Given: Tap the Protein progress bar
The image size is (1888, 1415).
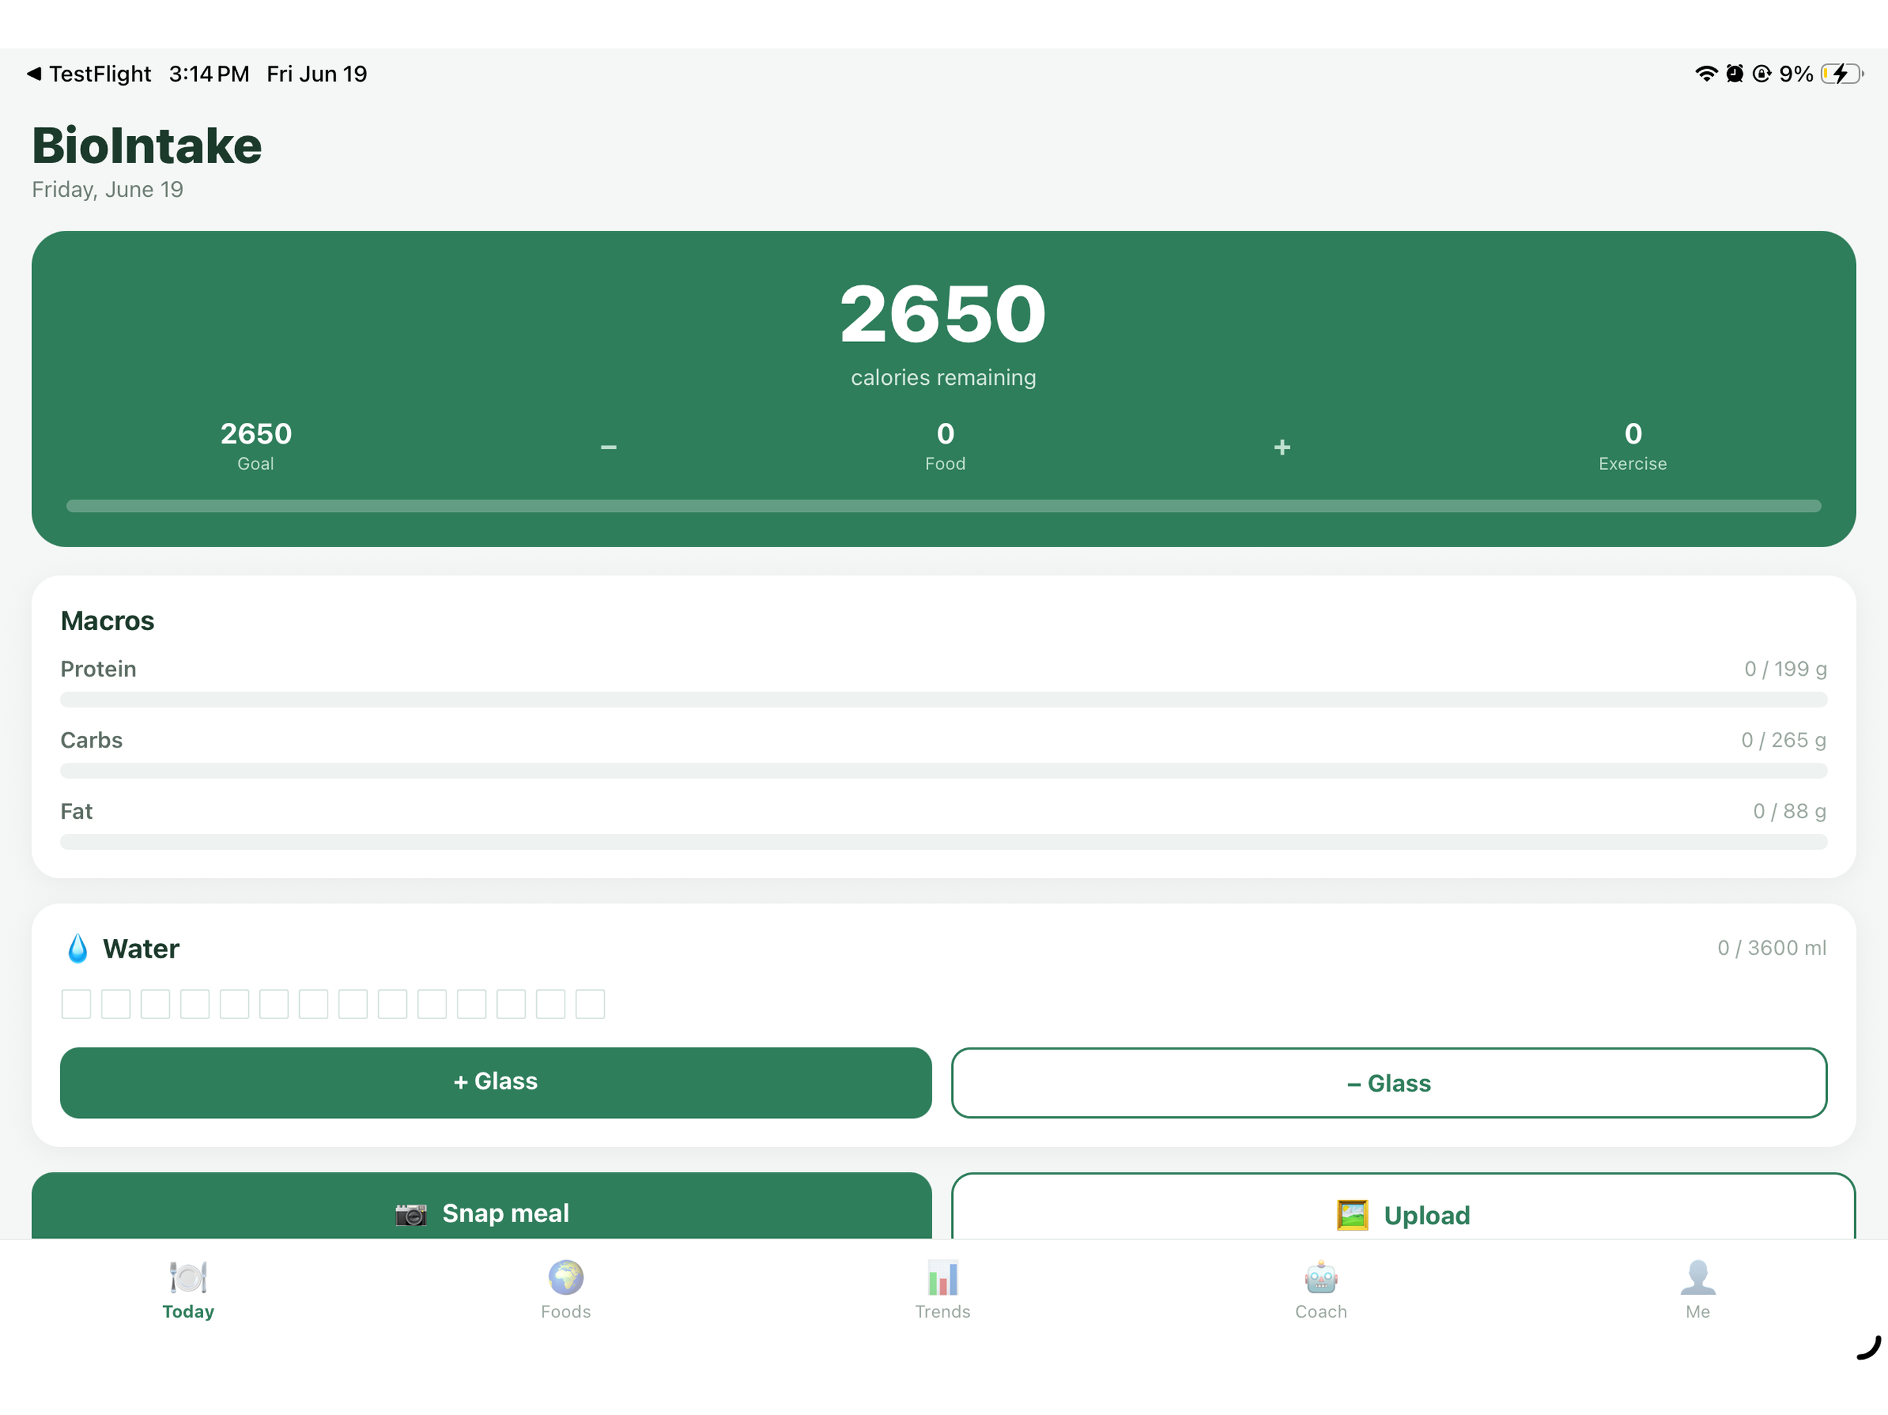Looking at the screenshot, I should pyautogui.click(x=944, y=700).
